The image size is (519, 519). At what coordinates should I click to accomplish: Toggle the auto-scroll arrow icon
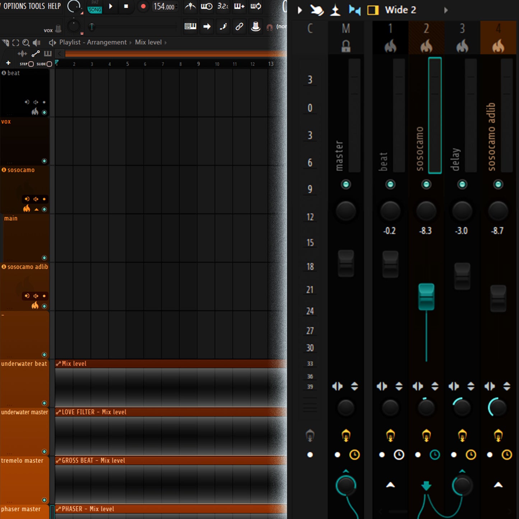[x=207, y=26]
